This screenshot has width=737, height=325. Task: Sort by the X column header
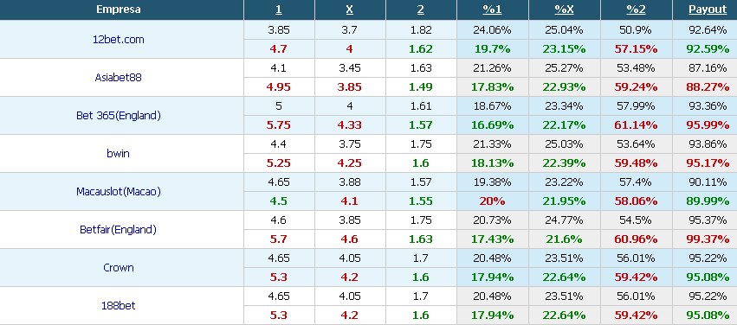pyautogui.click(x=350, y=10)
